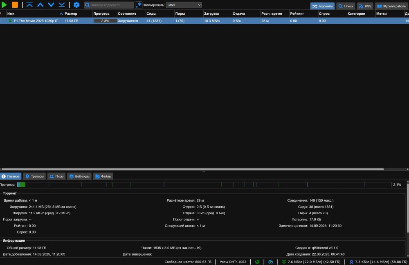
Task: Sort by the Отдача column header
Action: 246,13
